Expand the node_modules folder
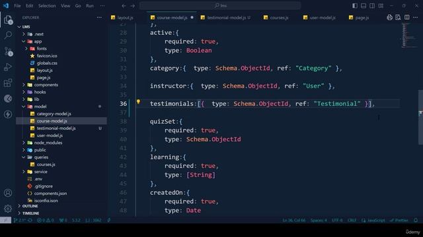This screenshot has height=237, width=423. [24, 143]
